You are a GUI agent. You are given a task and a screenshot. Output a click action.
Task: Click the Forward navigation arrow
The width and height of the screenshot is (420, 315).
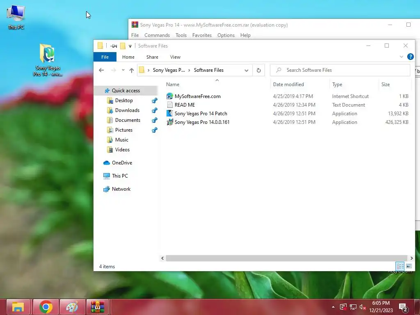click(x=114, y=70)
